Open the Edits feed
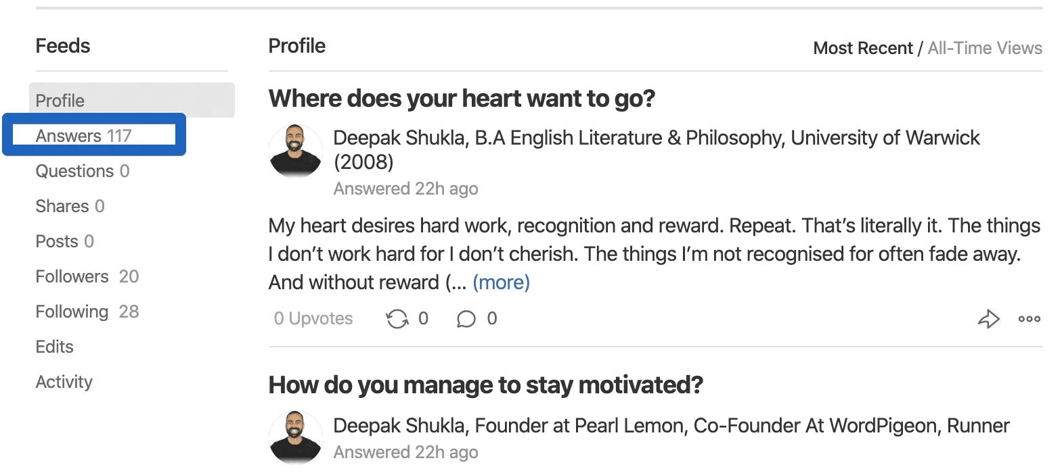 point(55,347)
